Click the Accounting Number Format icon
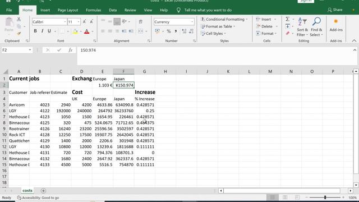Screen dimensions: 359x202 [x=157, y=31]
